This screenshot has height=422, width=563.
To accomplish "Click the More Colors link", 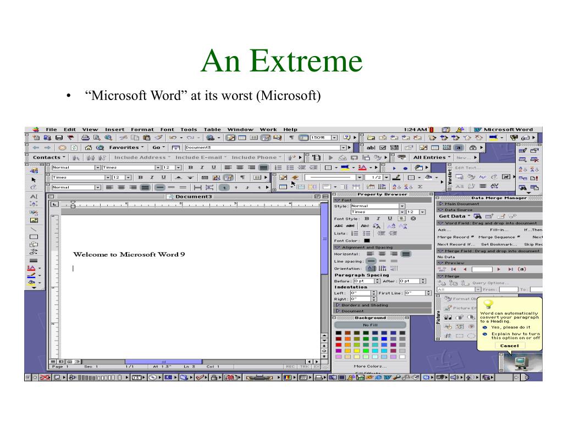I will point(370,367).
